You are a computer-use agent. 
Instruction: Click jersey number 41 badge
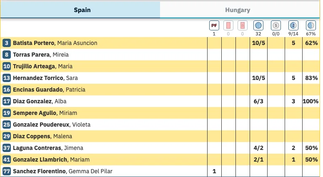6,160
